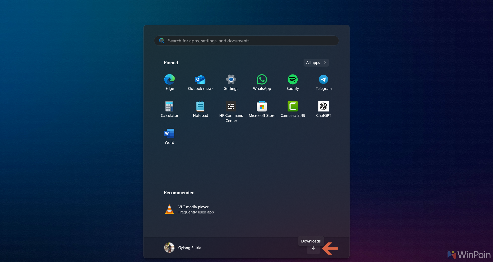Launch Notepad

click(200, 109)
